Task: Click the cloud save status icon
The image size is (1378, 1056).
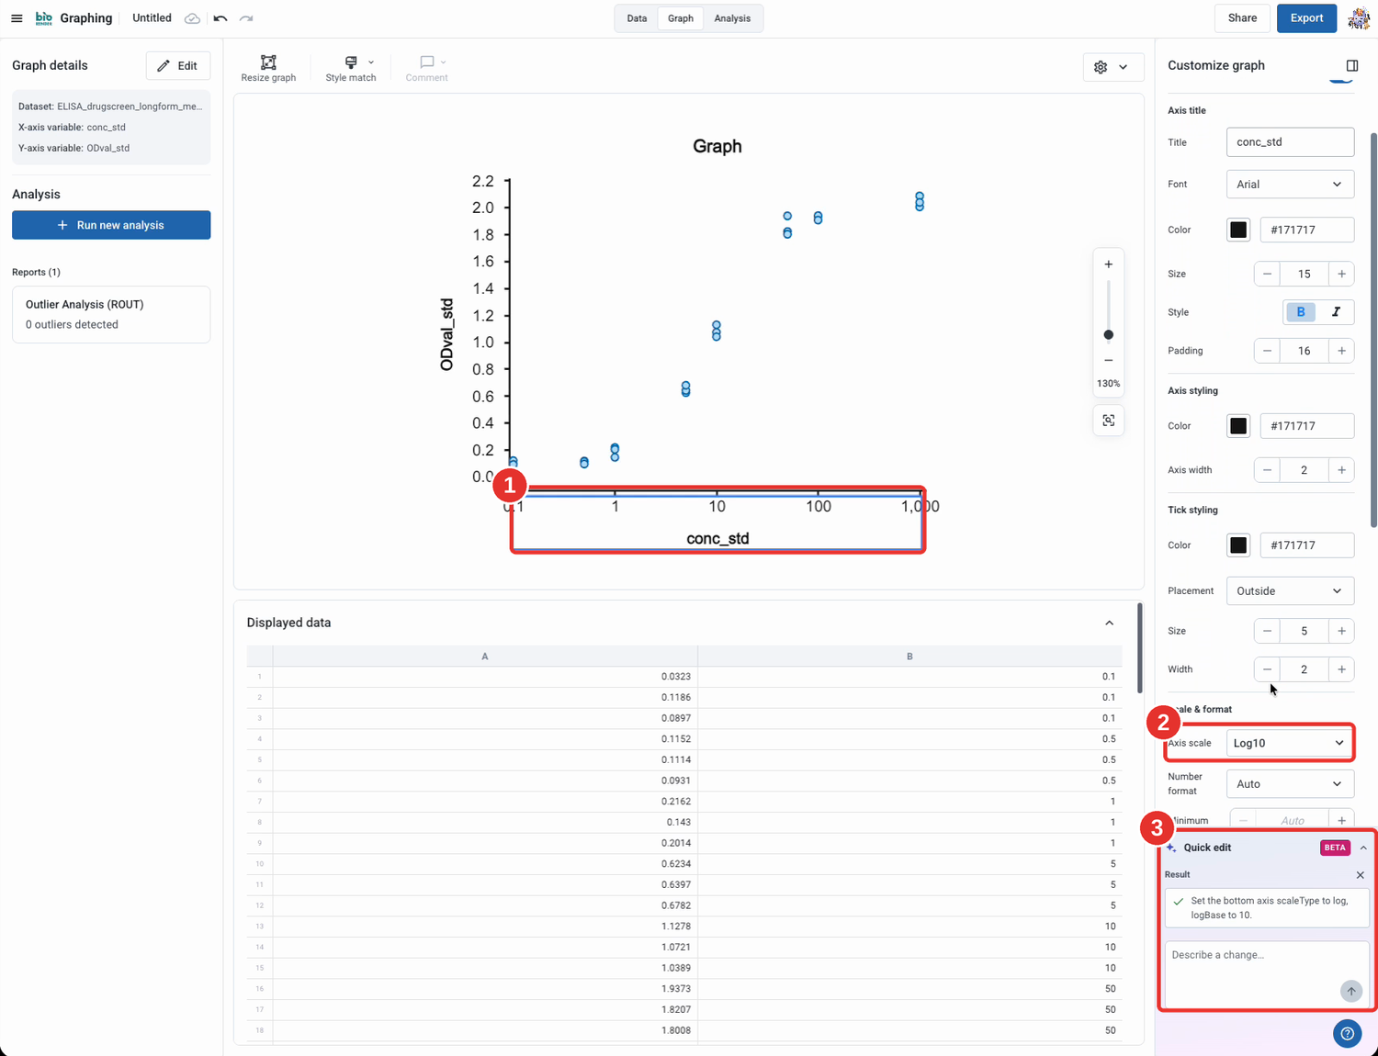Action: pyautogui.click(x=192, y=18)
